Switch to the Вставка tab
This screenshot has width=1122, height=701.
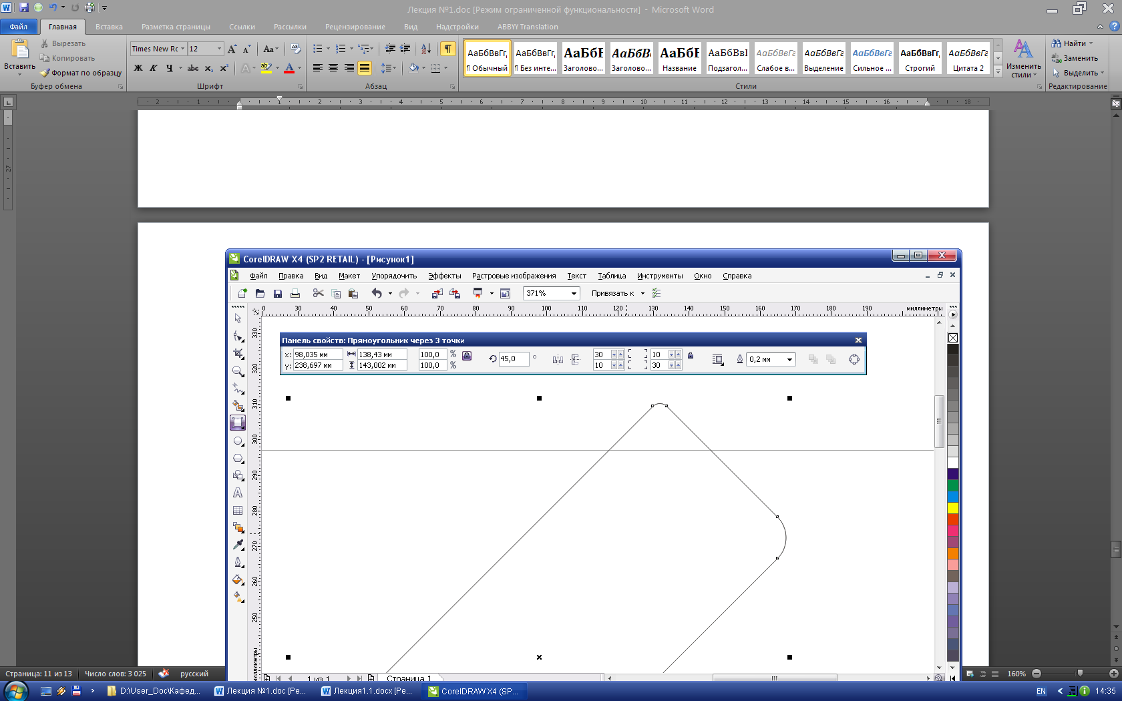coord(109,27)
